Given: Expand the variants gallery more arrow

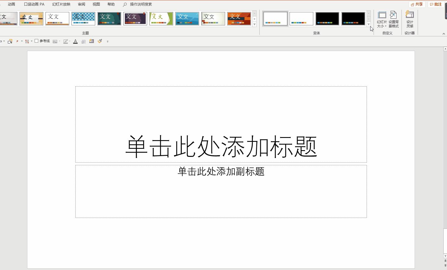Looking at the screenshot, I should pos(369,25).
